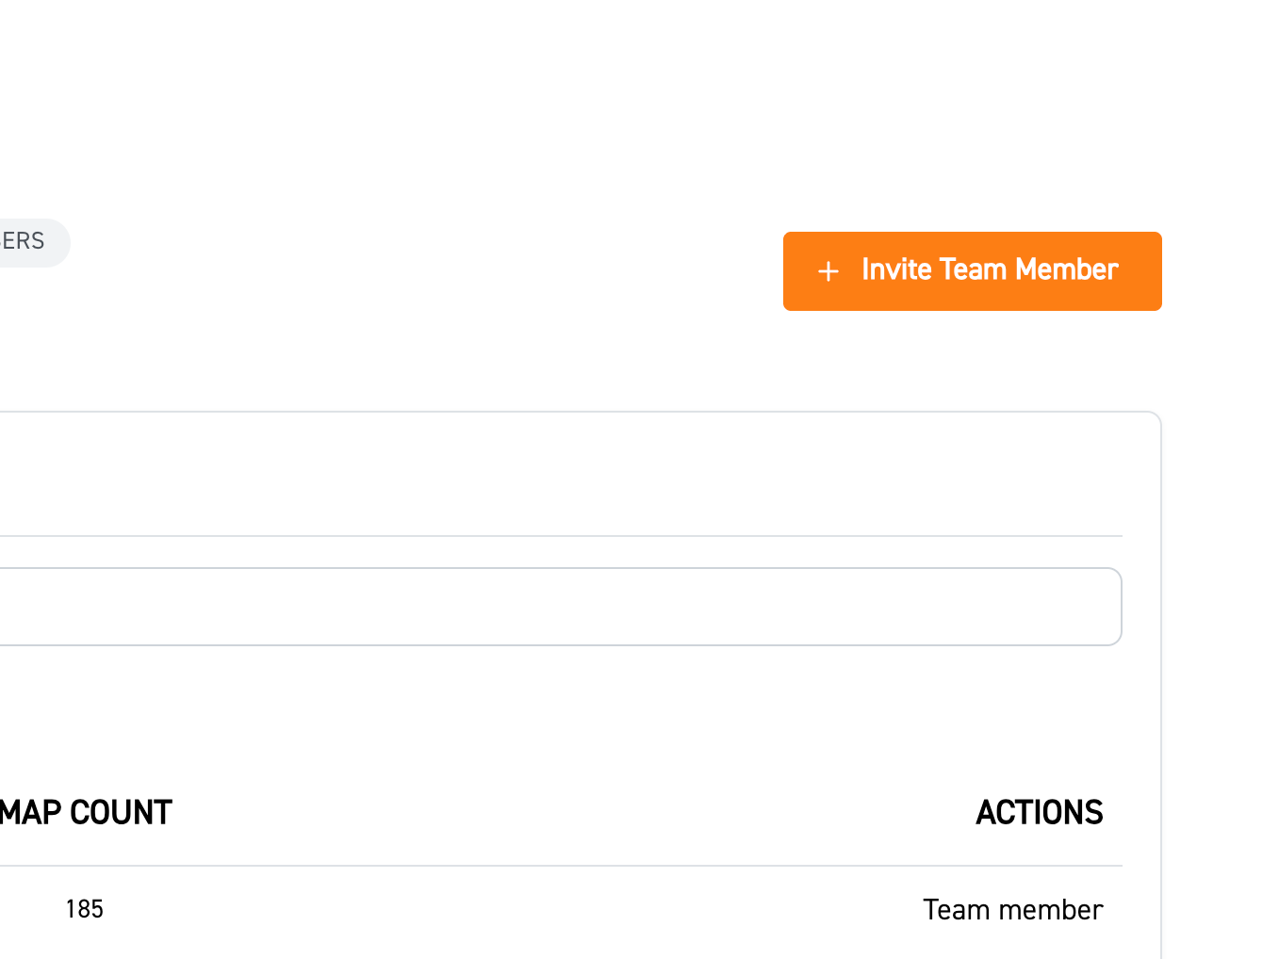This screenshot has height=959, width=1279.
Task: Open the Invite Team Member dialog
Action: pyautogui.click(x=972, y=271)
